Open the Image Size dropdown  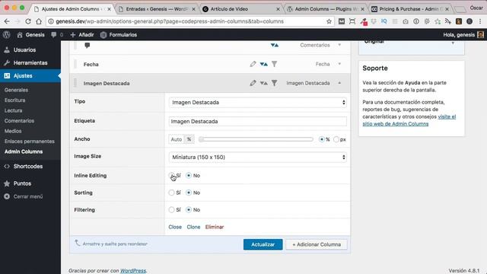click(257, 158)
